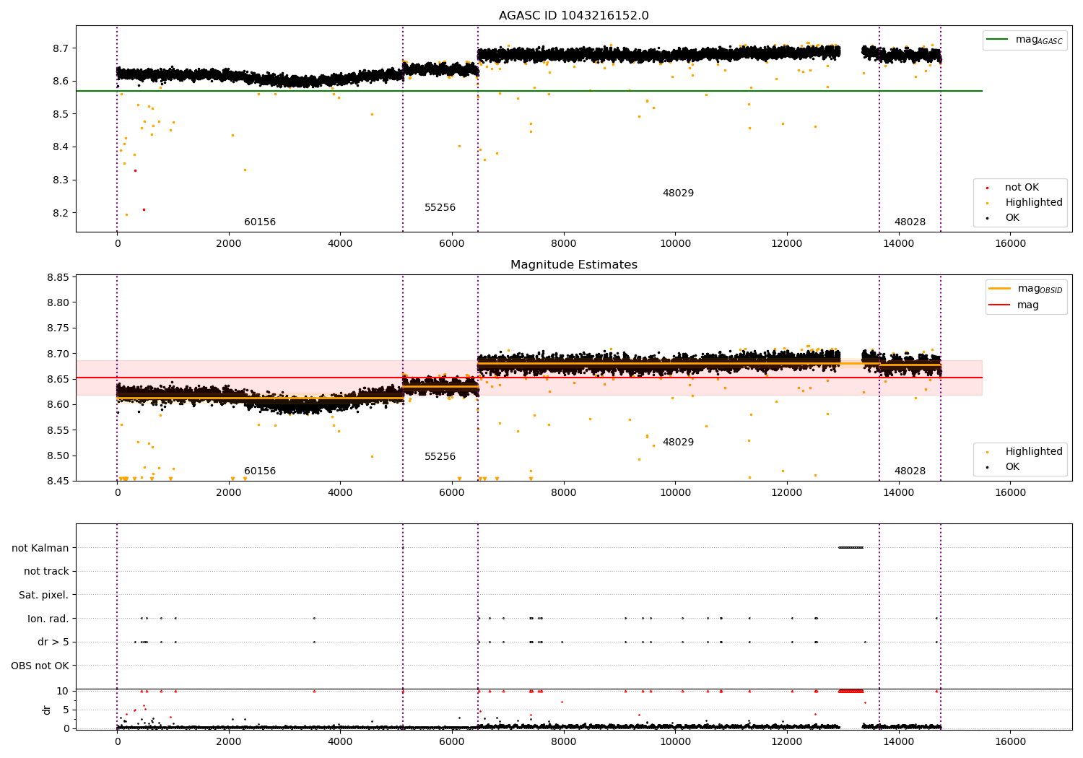Click the red line swatch beside 'mag' legend entry
1083x758 pixels.
tap(1000, 305)
